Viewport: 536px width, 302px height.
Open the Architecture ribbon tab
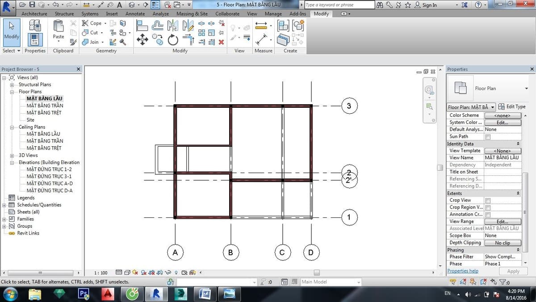[x=34, y=14]
